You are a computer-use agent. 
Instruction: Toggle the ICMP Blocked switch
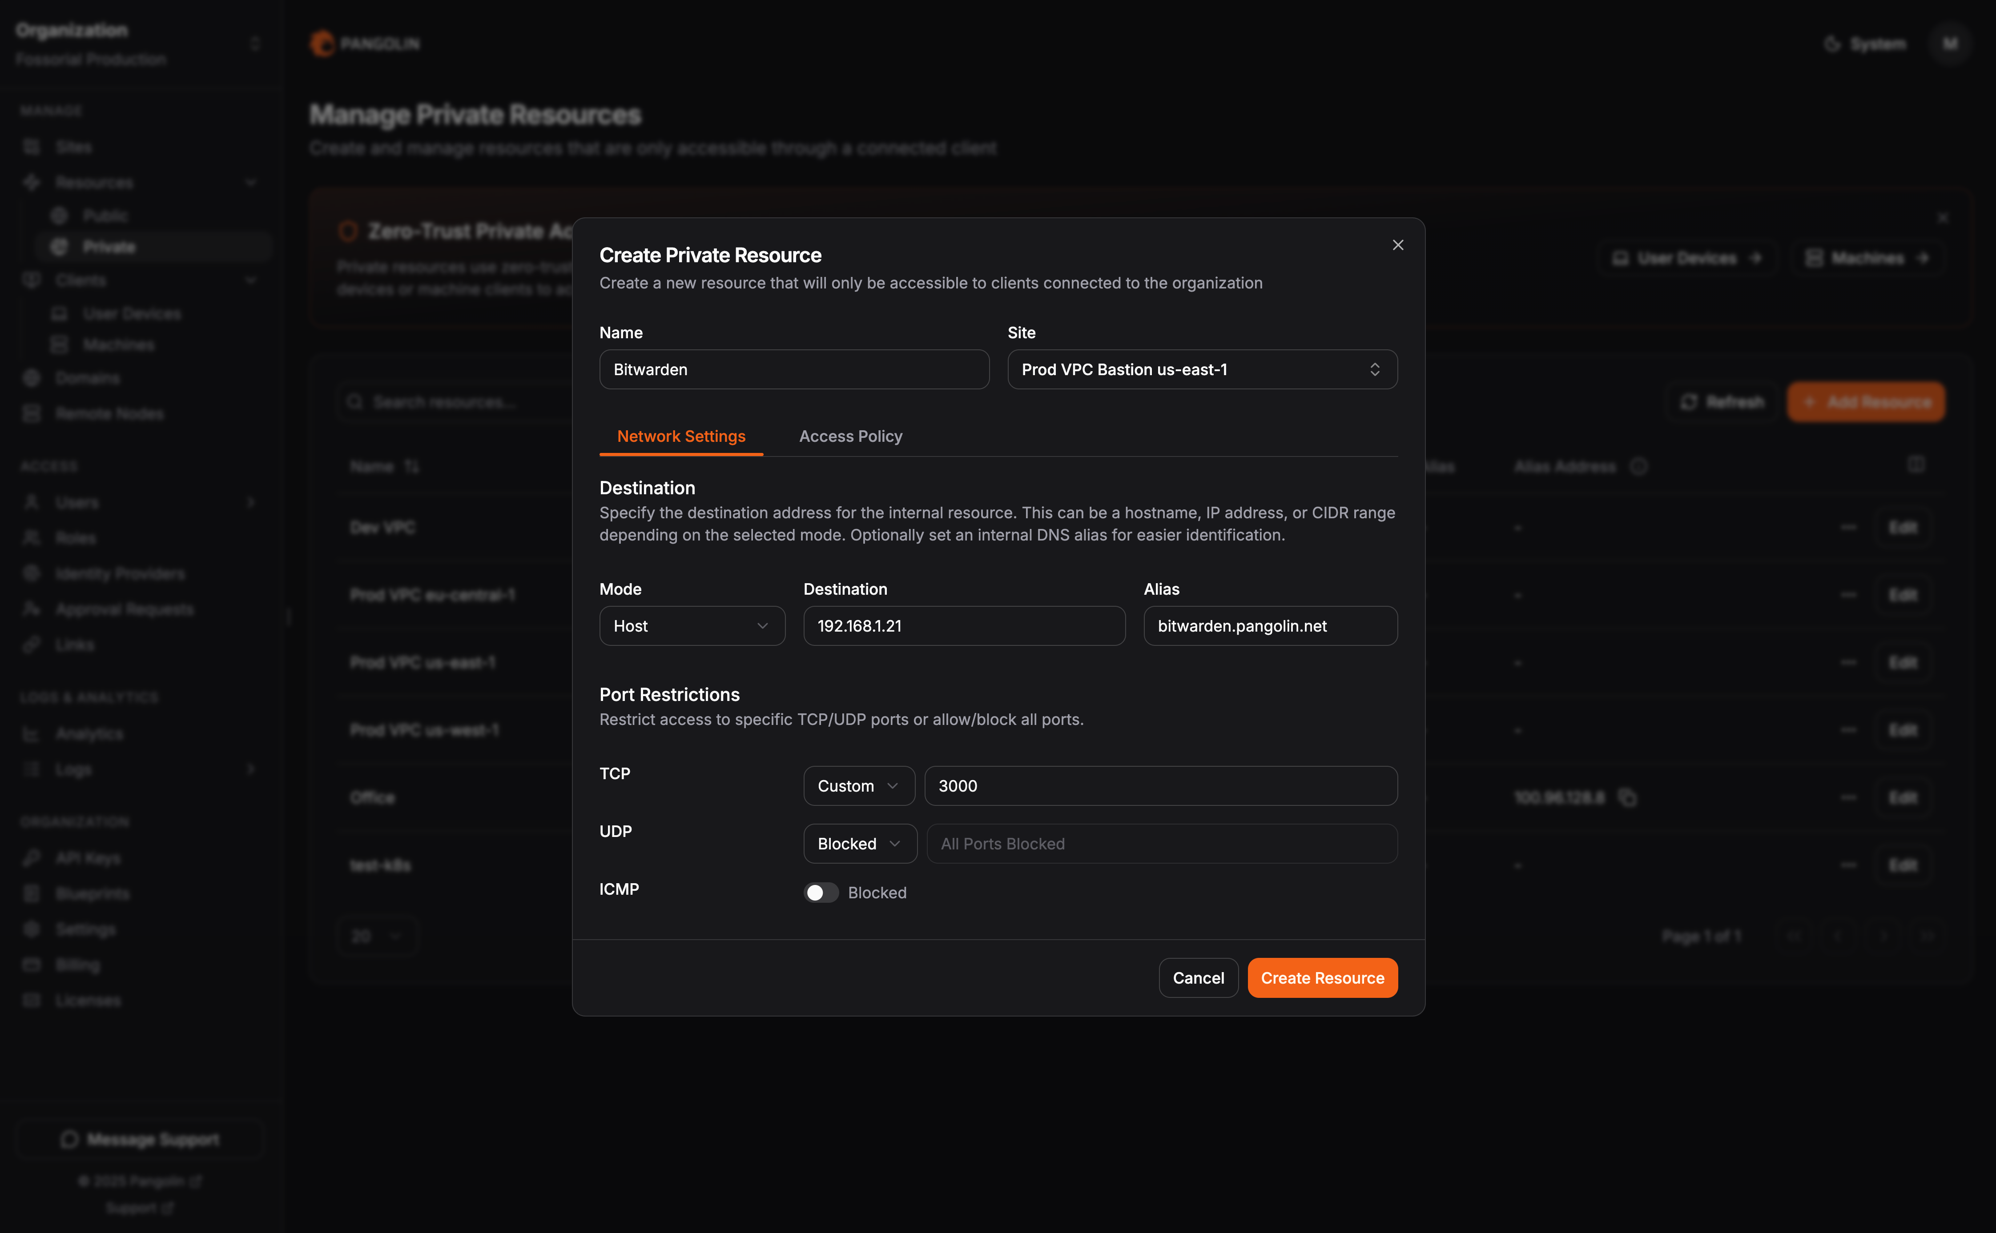pos(821,893)
